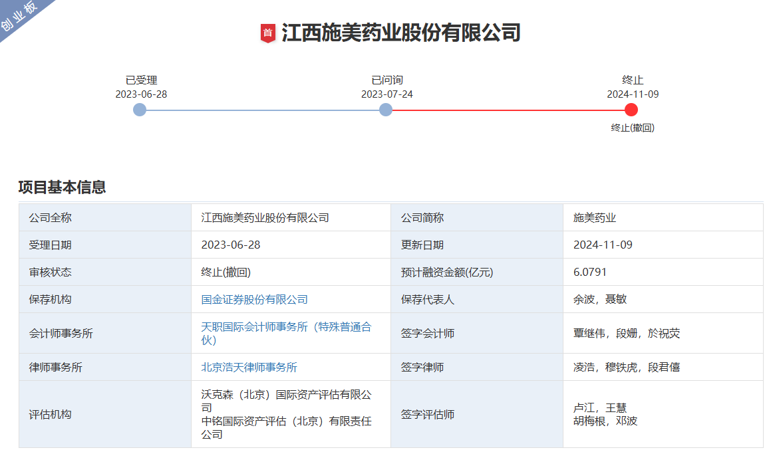Click the 签字律师 names cell
Screen dimensions: 765x450
point(627,367)
